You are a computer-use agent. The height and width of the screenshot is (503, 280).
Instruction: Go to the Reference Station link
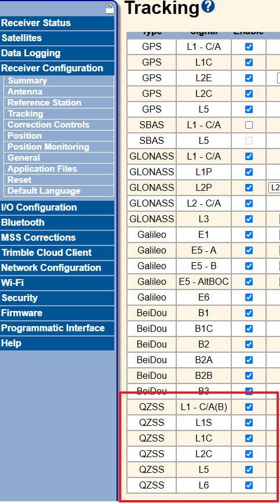(59, 103)
